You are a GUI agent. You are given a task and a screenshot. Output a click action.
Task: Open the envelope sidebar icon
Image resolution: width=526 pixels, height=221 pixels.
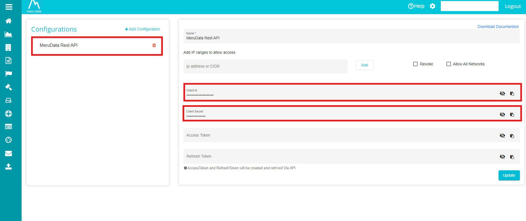9,153
